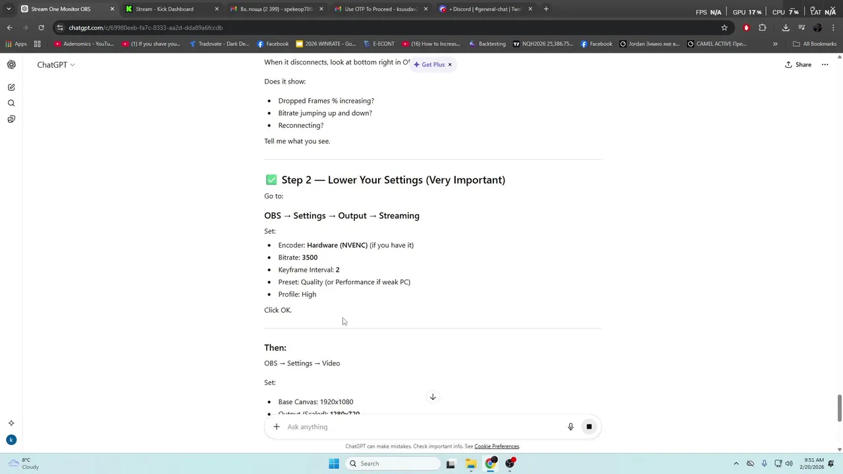Screen dimensions: 843x474
Task: Open Chrome profile avatar
Action: 817,28
